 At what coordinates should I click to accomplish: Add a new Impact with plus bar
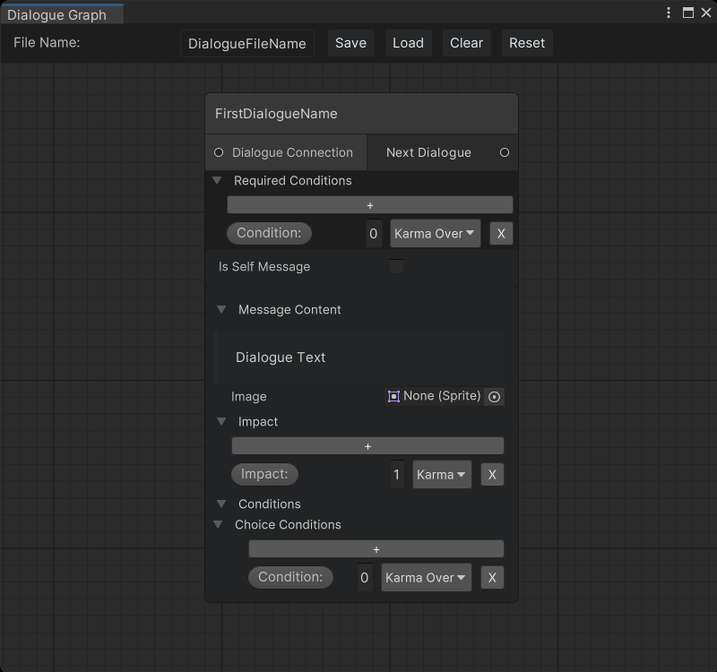(367, 446)
